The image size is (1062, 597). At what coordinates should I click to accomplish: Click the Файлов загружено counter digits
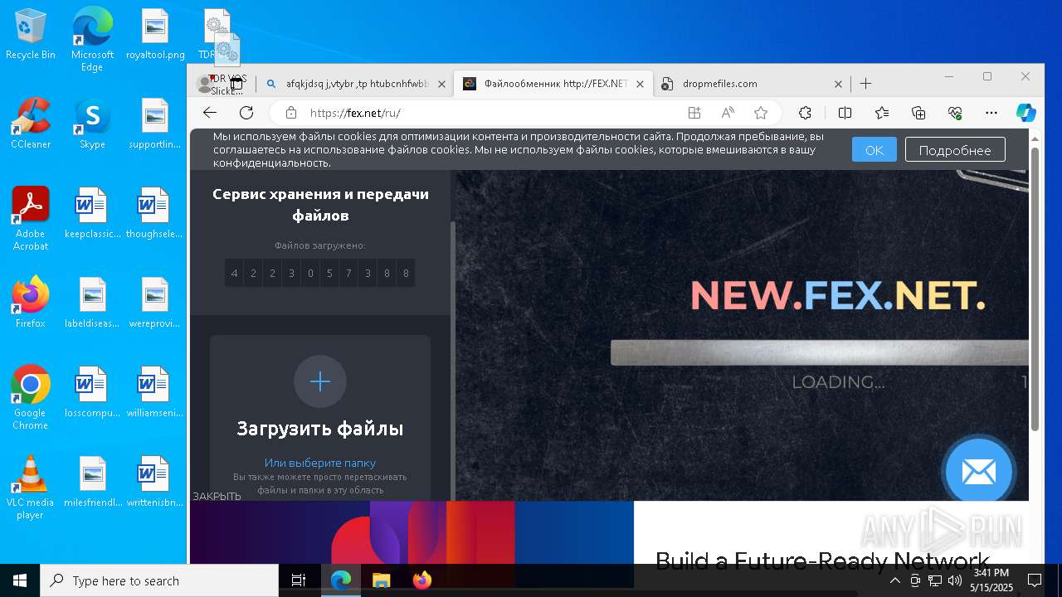[x=320, y=273]
